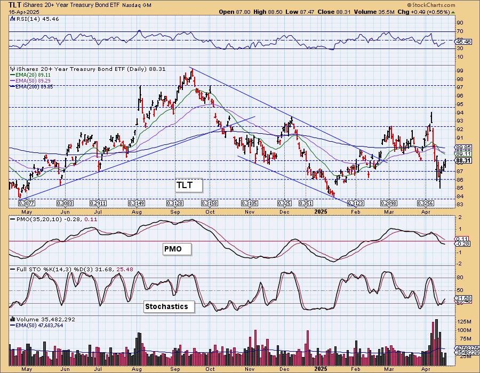The width and height of the screenshot is (480, 373).
Task: Click the 0.325 yield label near Dec
Action: point(284,204)
